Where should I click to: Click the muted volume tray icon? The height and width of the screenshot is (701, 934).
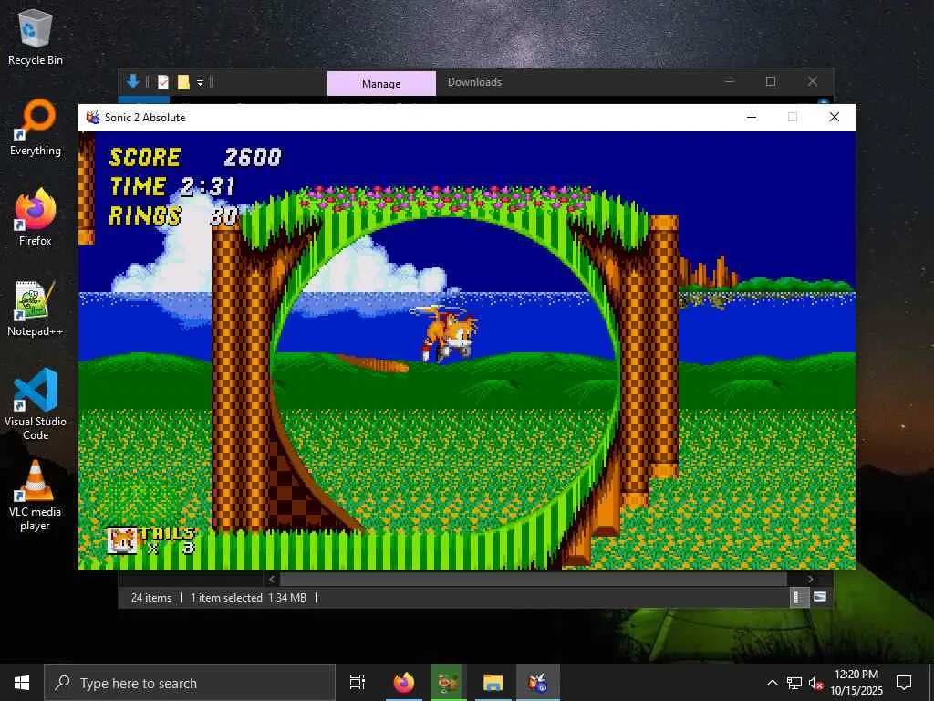815,683
